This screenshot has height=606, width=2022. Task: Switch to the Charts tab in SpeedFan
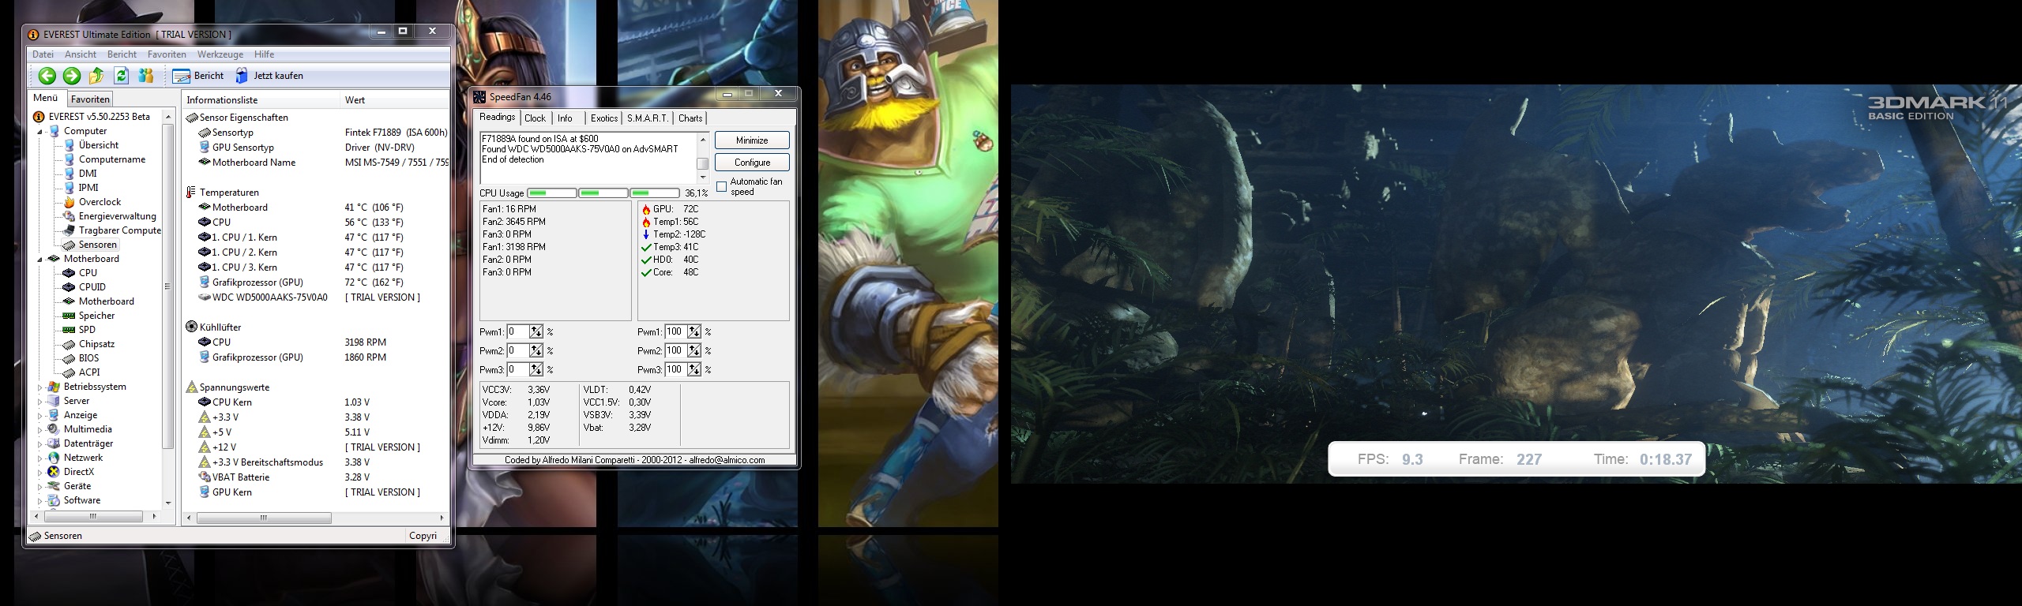[690, 118]
